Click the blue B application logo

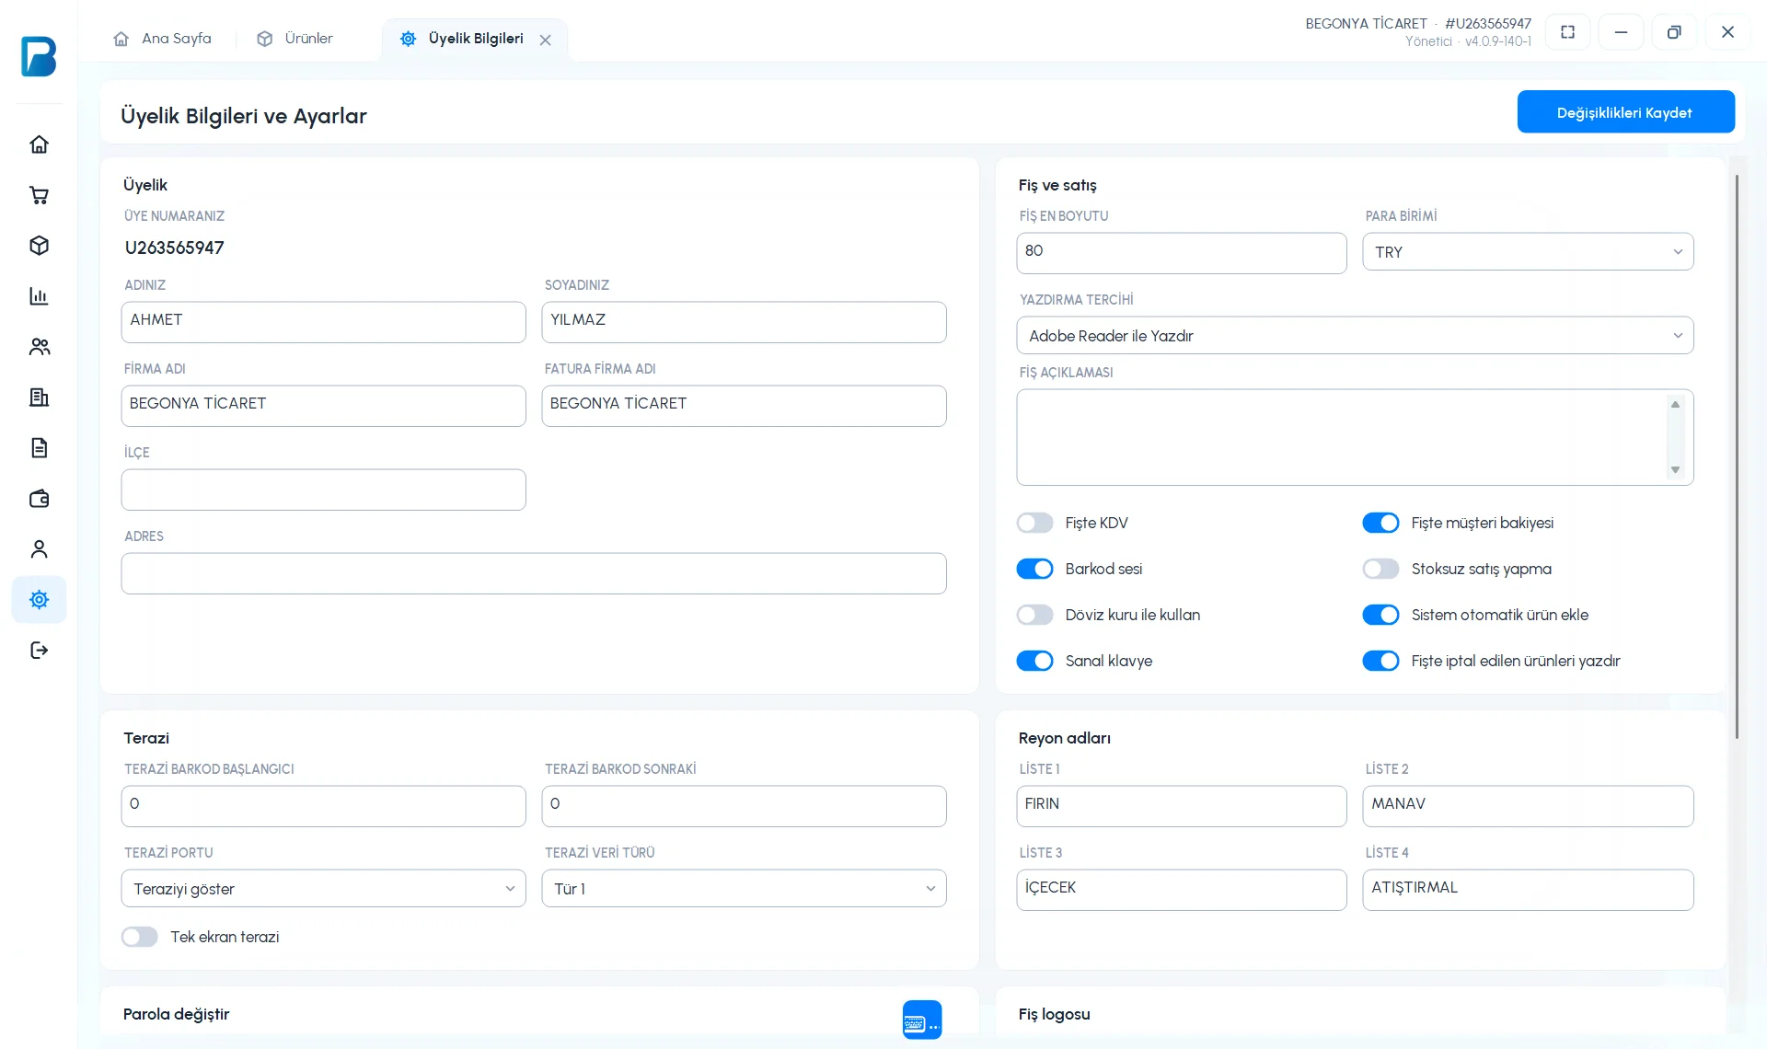coord(39,56)
